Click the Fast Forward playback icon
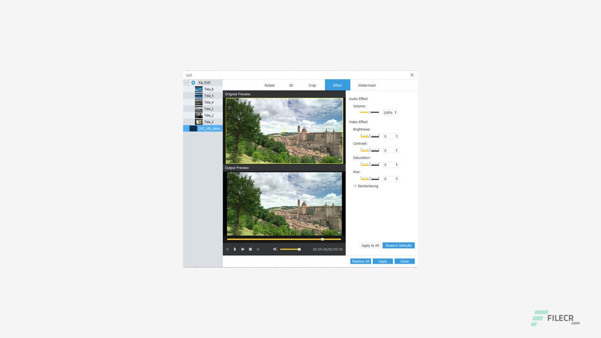601x338 pixels. [243, 249]
